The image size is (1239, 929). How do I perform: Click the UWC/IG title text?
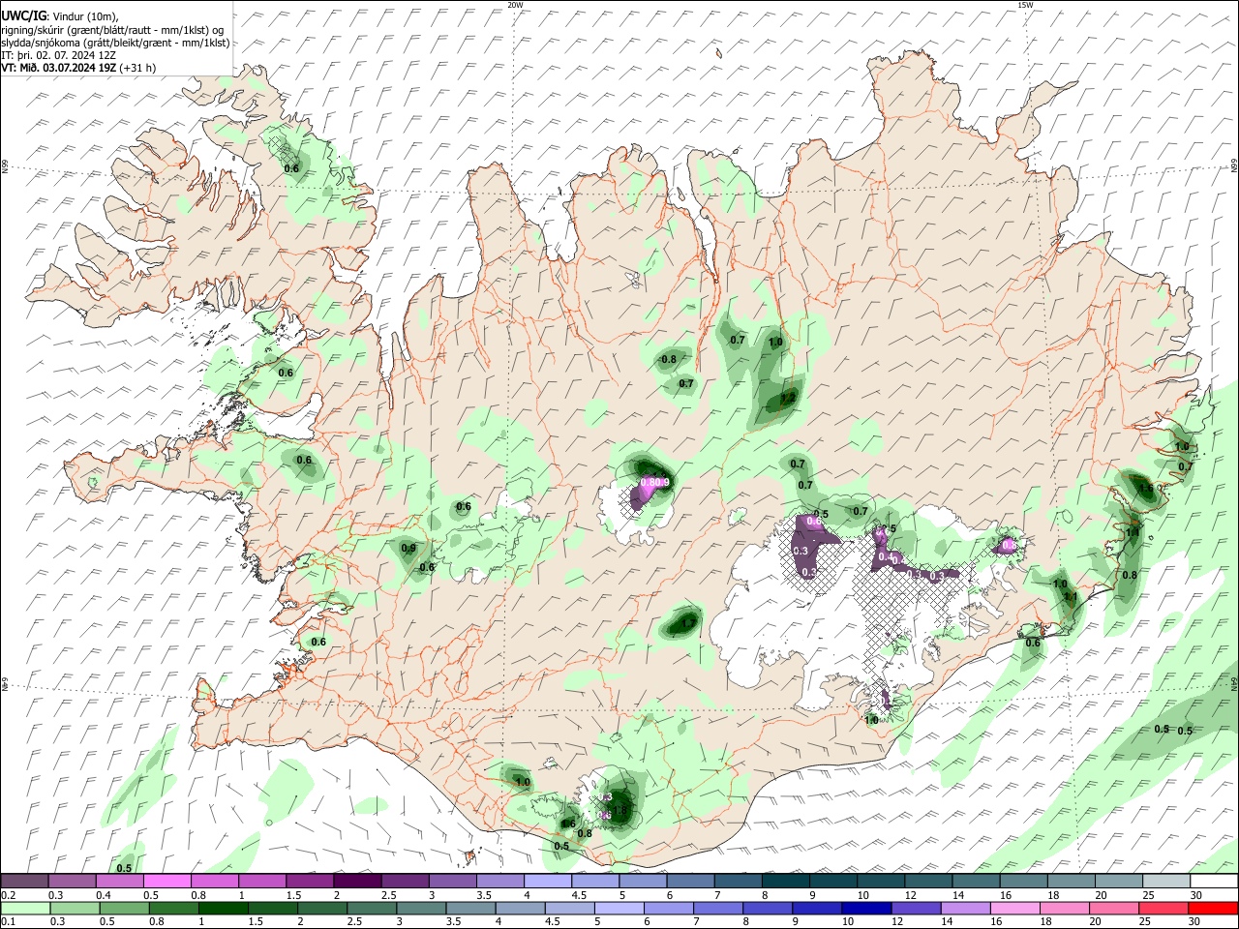click(x=22, y=16)
